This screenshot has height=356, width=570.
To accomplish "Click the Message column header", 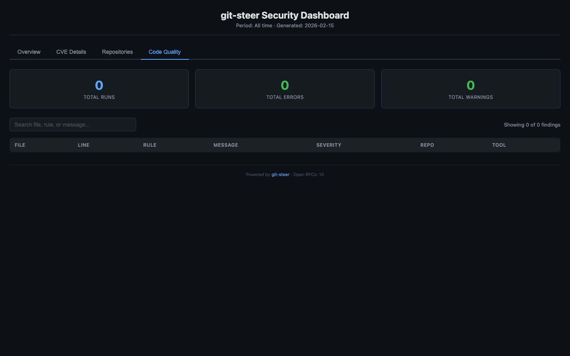I will pyautogui.click(x=226, y=145).
